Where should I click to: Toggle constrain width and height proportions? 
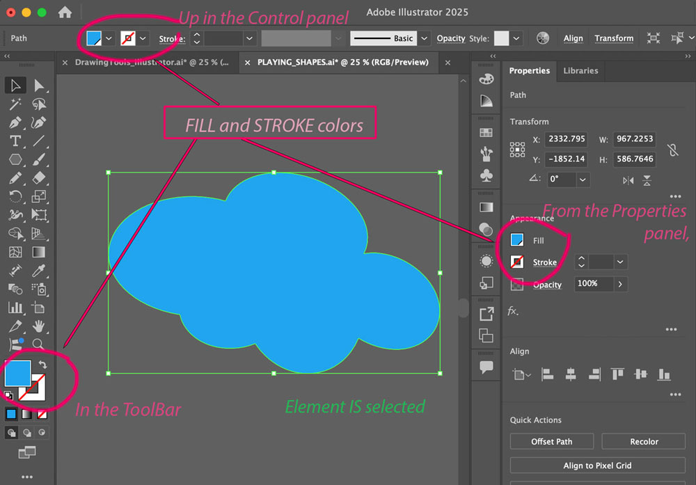[672, 149]
